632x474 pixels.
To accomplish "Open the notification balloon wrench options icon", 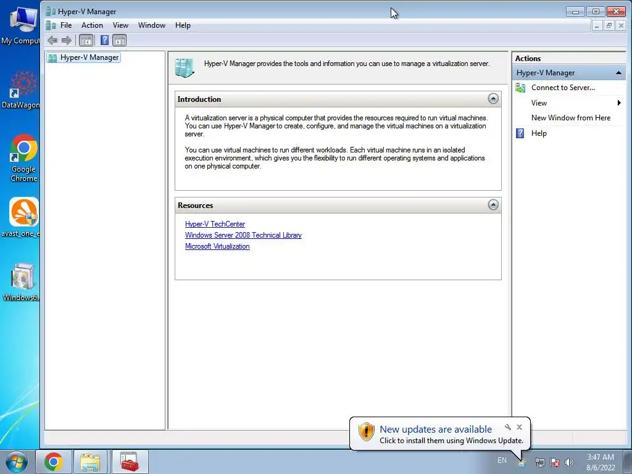I will coord(508,427).
